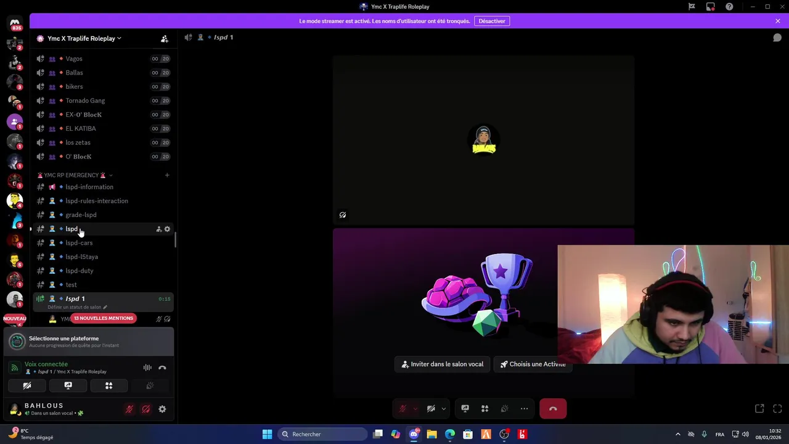The image size is (789, 444).
Task: Create a channel in YMC RP EMERGENCY category
Action: pyautogui.click(x=166, y=175)
